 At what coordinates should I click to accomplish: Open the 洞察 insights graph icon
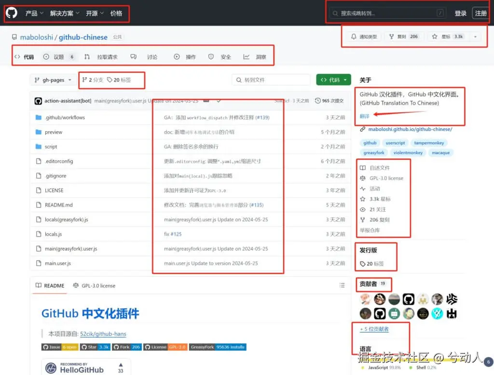click(246, 56)
